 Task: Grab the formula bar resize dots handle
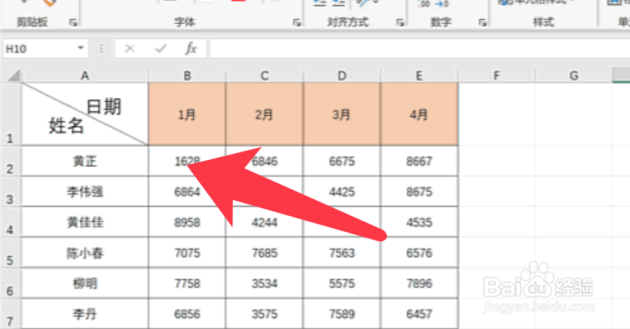click(101, 48)
